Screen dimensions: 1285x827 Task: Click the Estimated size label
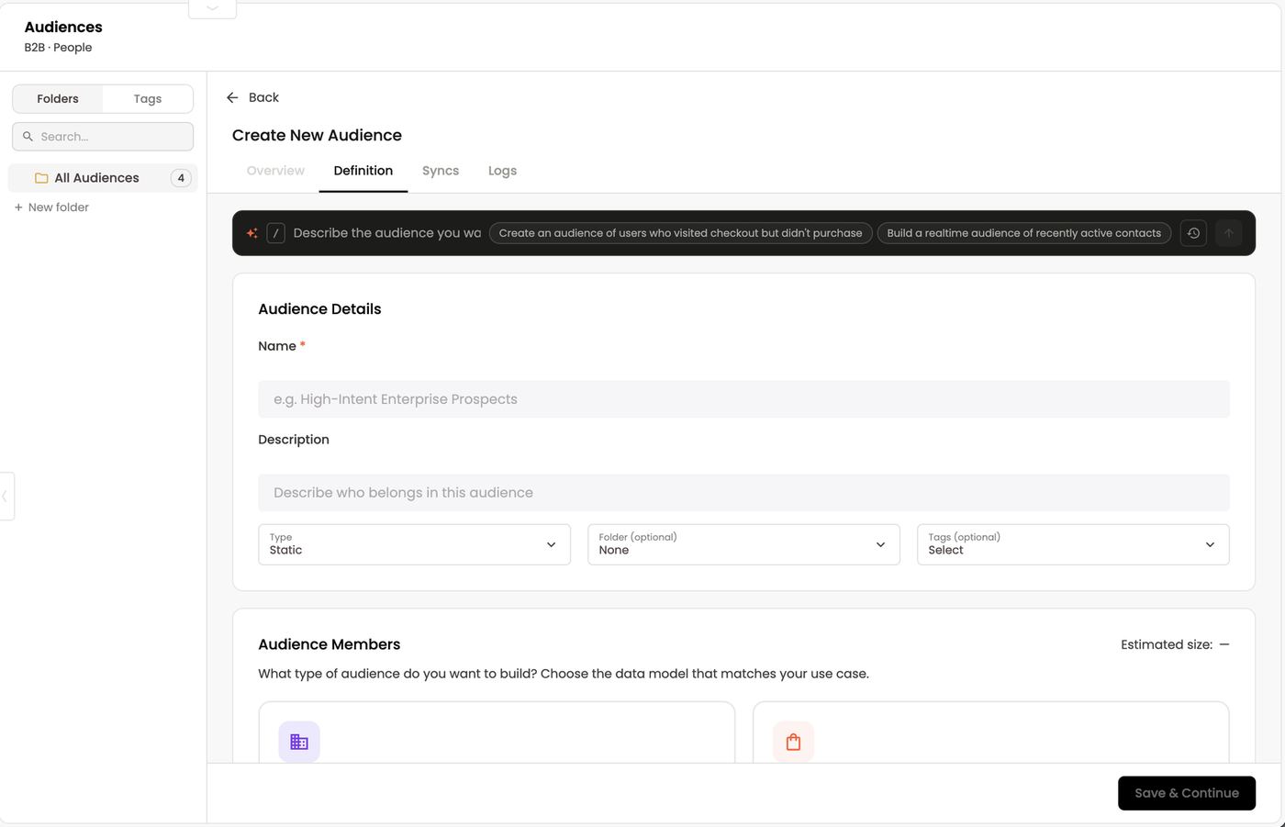(x=1167, y=644)
